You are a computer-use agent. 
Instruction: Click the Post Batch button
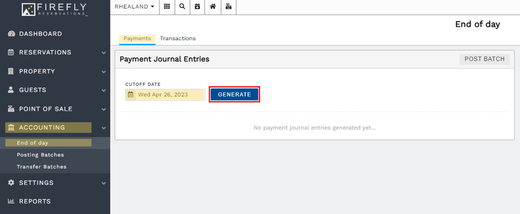coord(484,59)
